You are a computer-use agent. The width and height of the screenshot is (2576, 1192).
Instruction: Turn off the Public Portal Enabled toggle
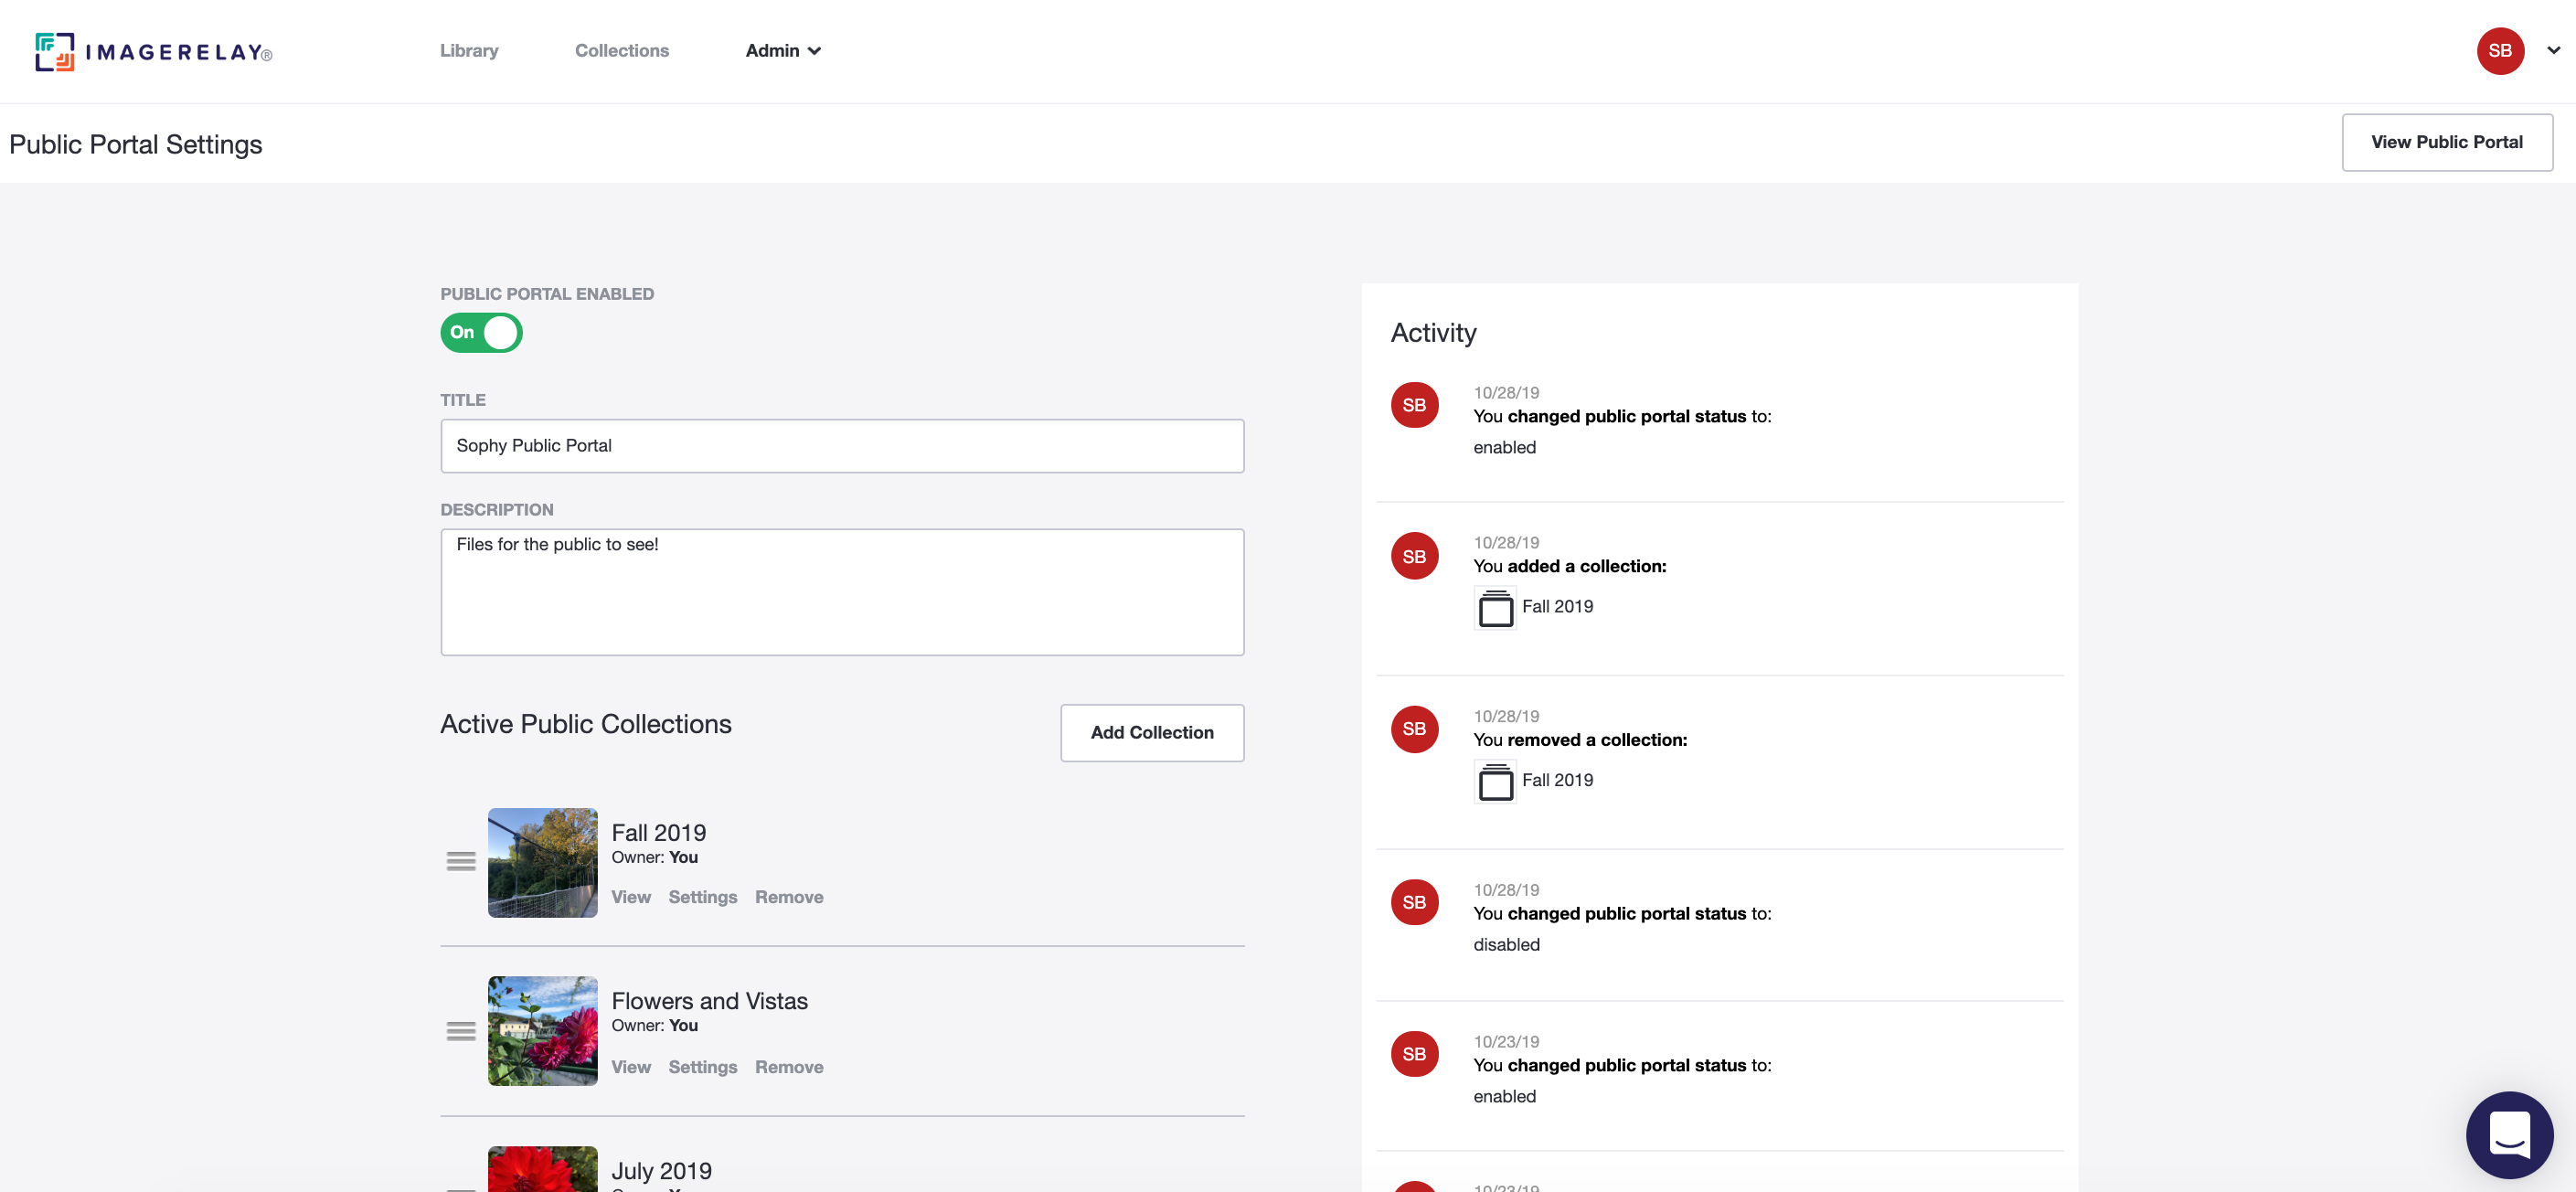tap(481, 332)
